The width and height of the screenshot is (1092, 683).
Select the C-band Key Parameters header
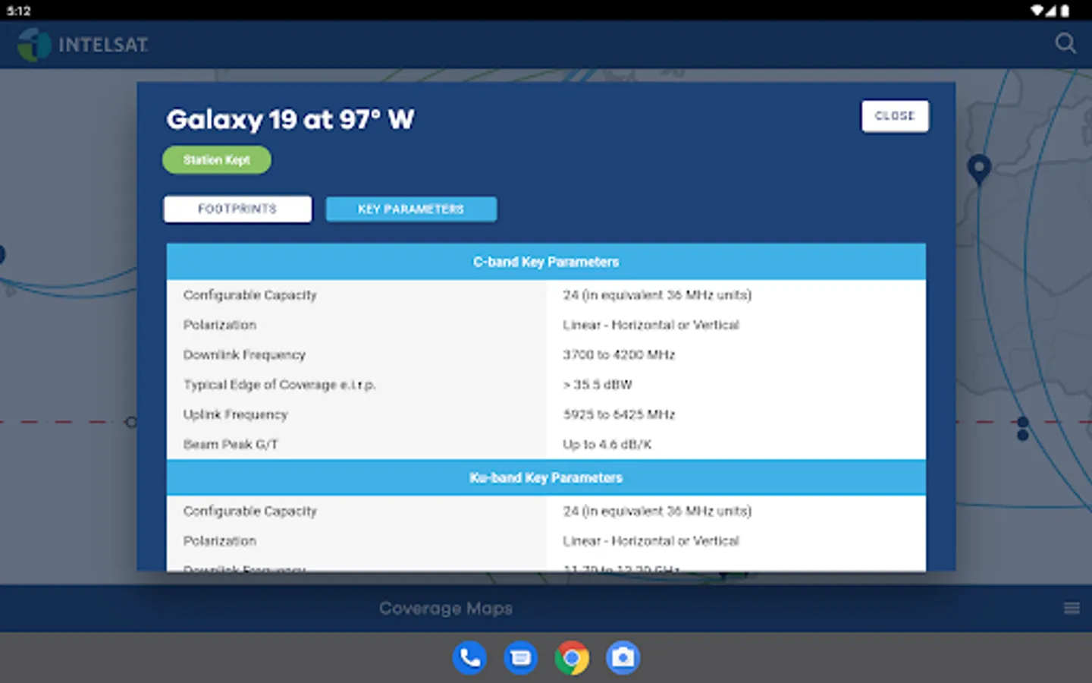(x=546, y=262)
